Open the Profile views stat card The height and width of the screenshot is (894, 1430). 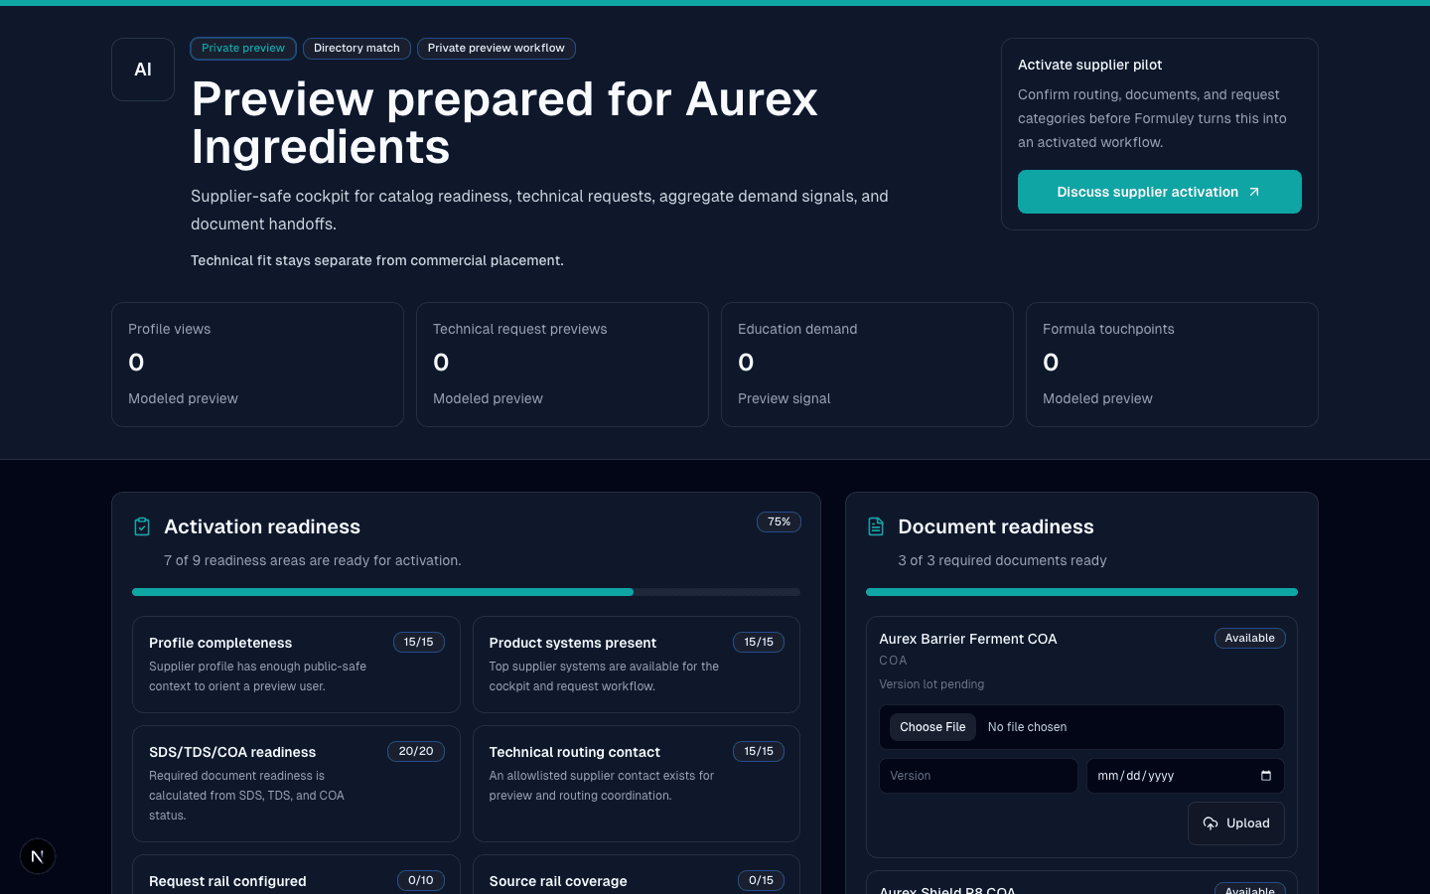[x=257, y=365]
